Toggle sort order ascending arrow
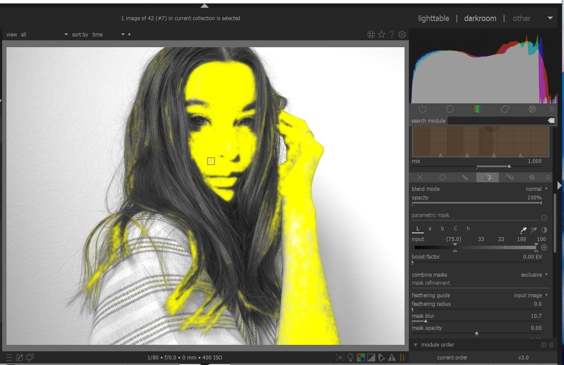 [129, 34]
